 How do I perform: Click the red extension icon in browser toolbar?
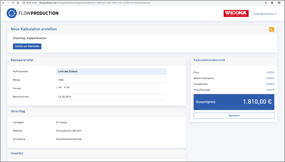[272, 3]
